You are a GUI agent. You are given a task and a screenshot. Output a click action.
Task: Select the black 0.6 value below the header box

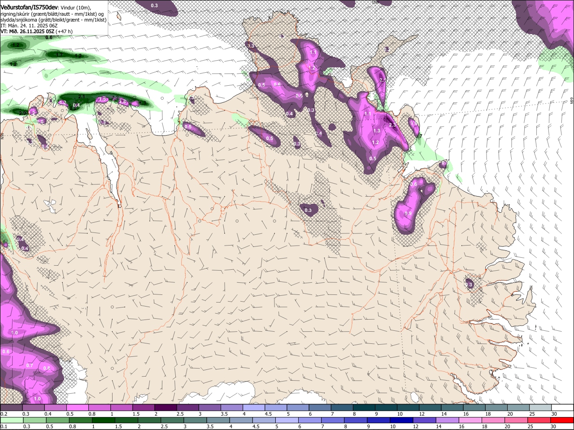49,38
